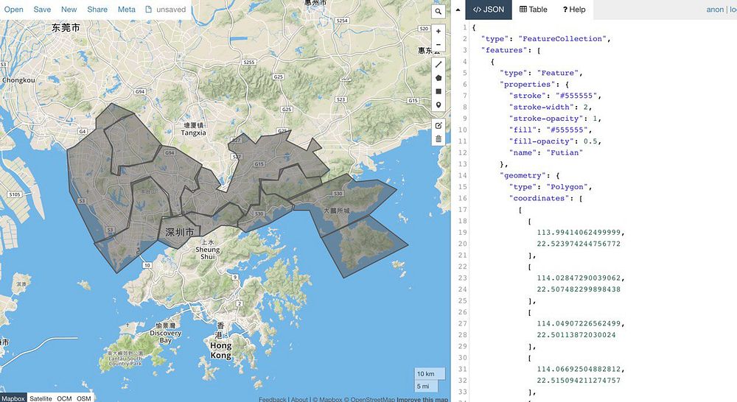
Task: Click coordinate value 114.06692504882812
Action: (581, 369)
